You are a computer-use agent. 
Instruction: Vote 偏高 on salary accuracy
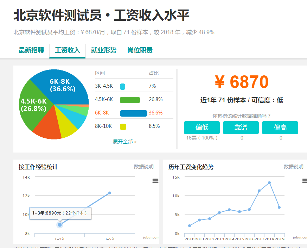[280, 128]
